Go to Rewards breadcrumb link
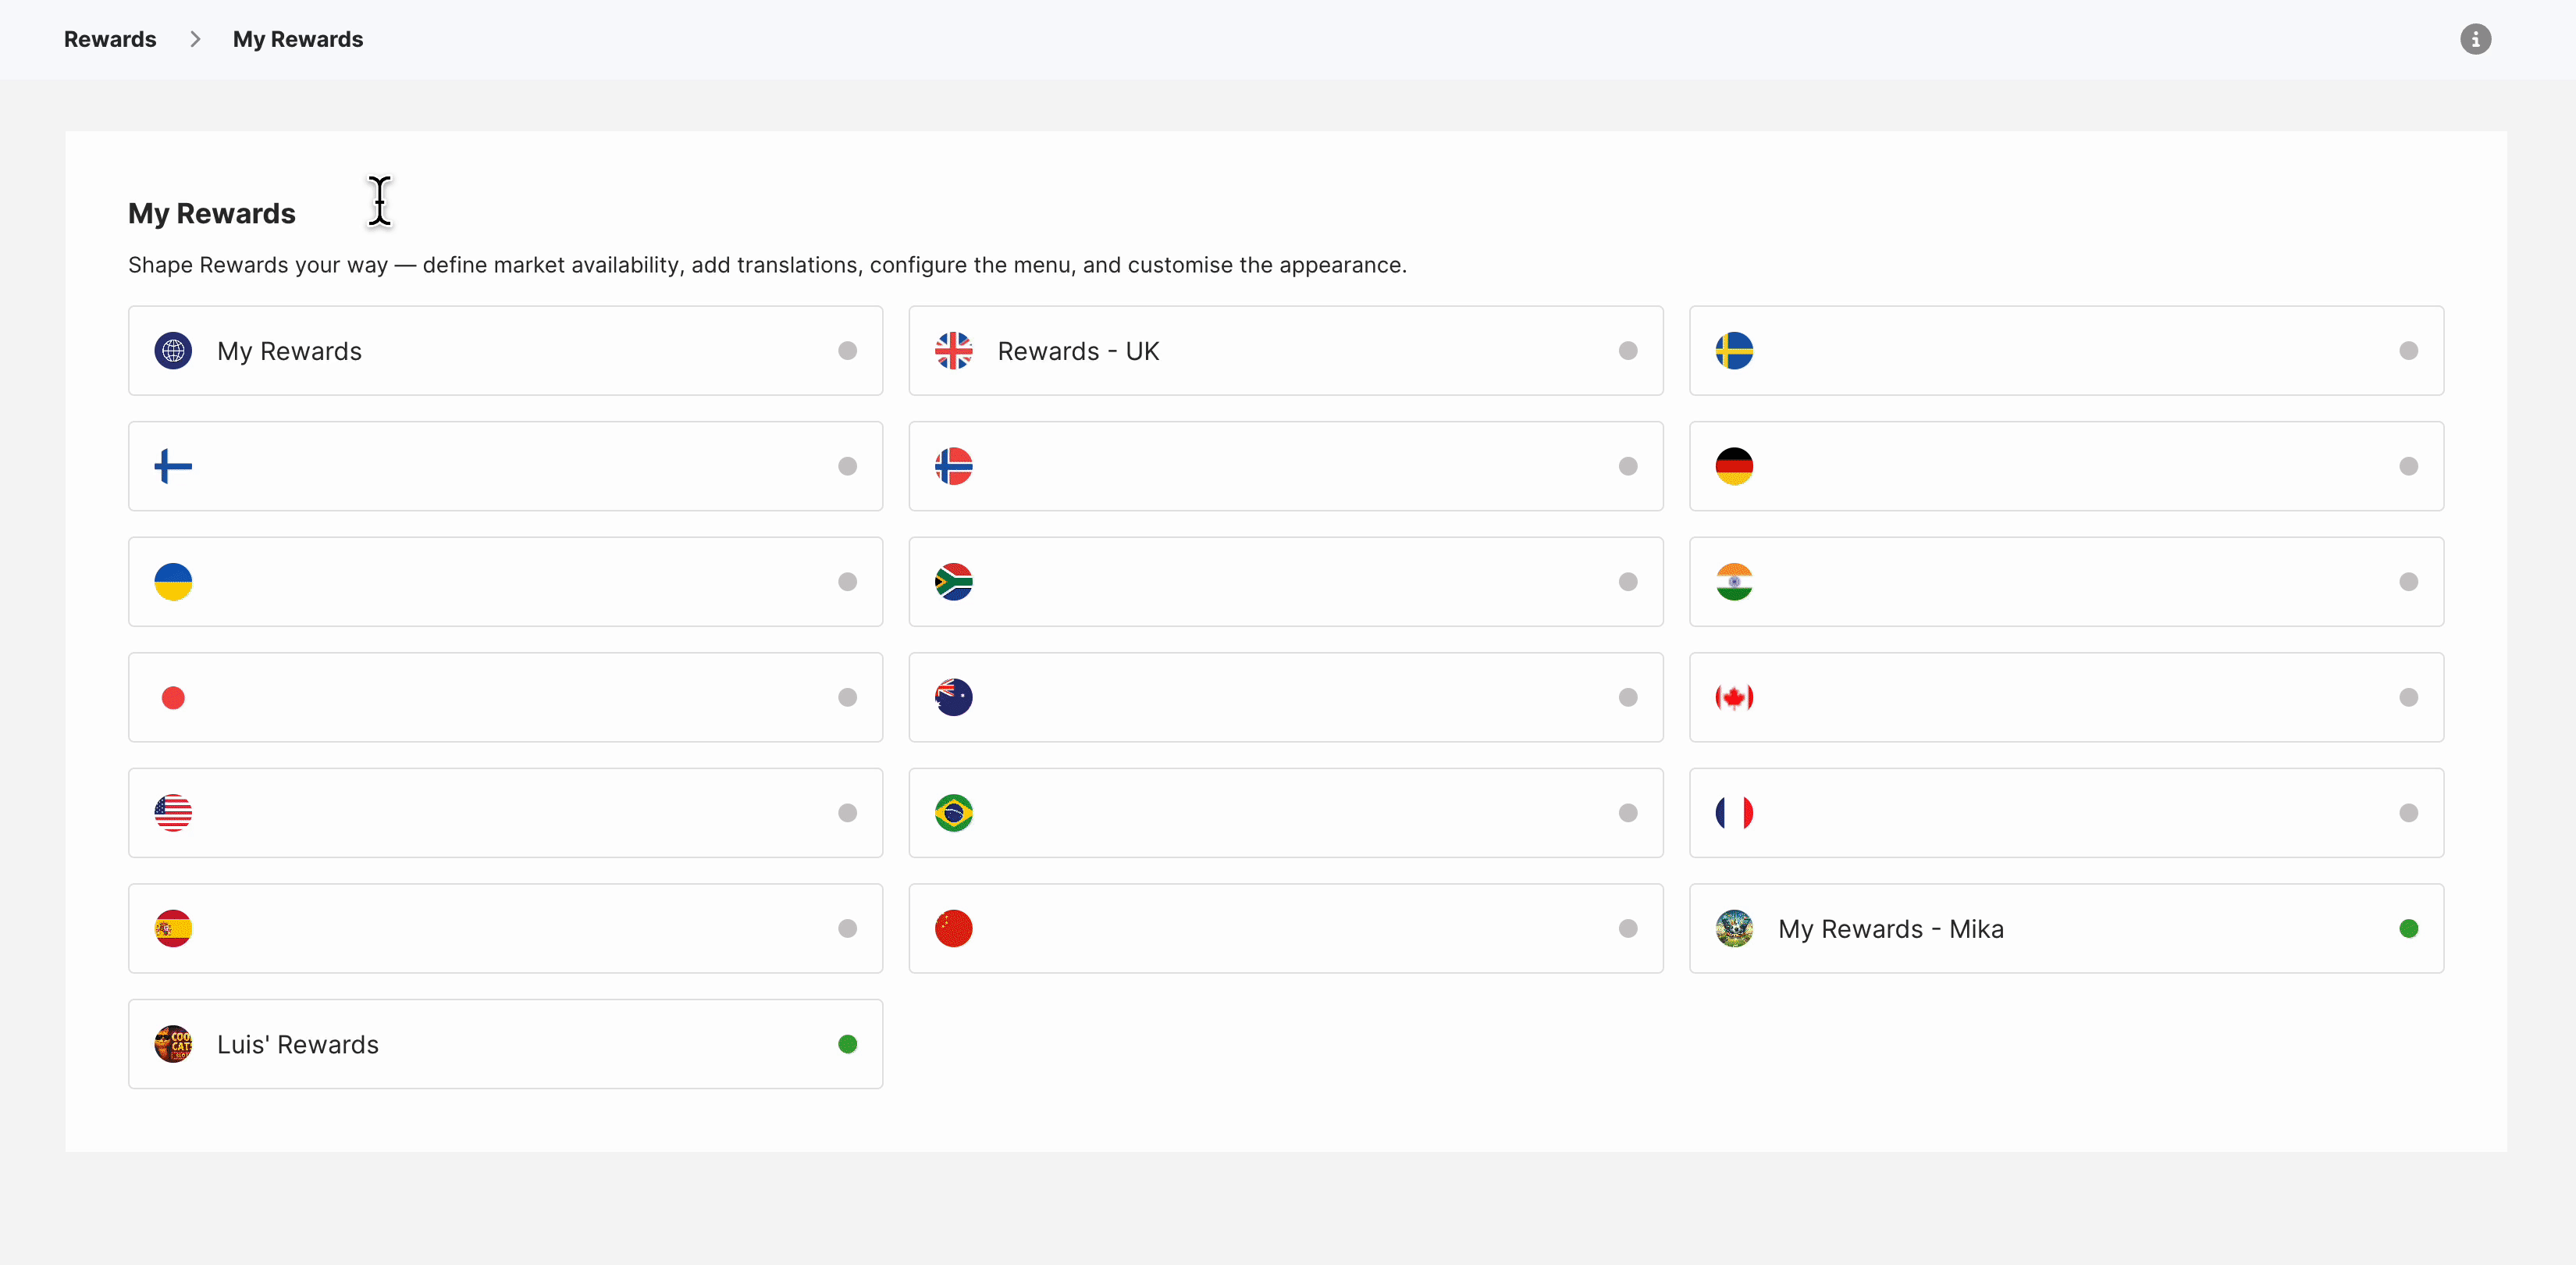The image size is (2576, 1265). tap(110, 39)
